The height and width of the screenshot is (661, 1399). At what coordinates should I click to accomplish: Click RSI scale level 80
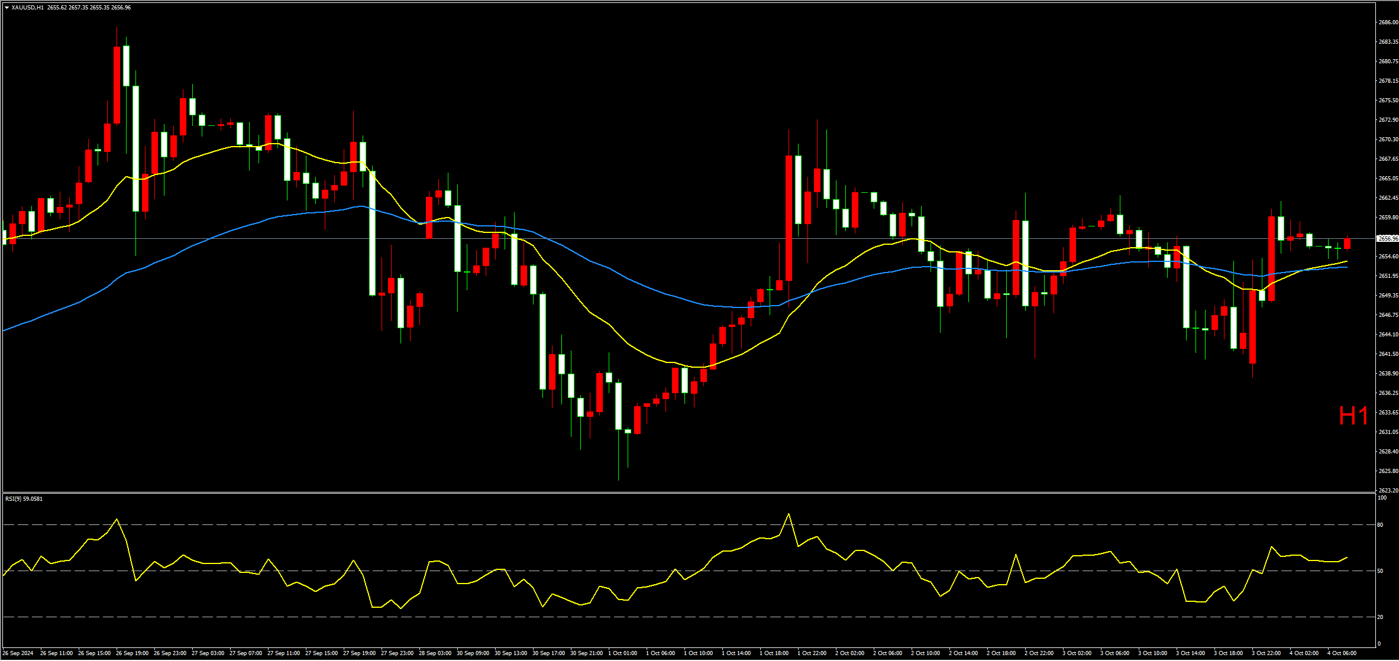click(1381, 525)
